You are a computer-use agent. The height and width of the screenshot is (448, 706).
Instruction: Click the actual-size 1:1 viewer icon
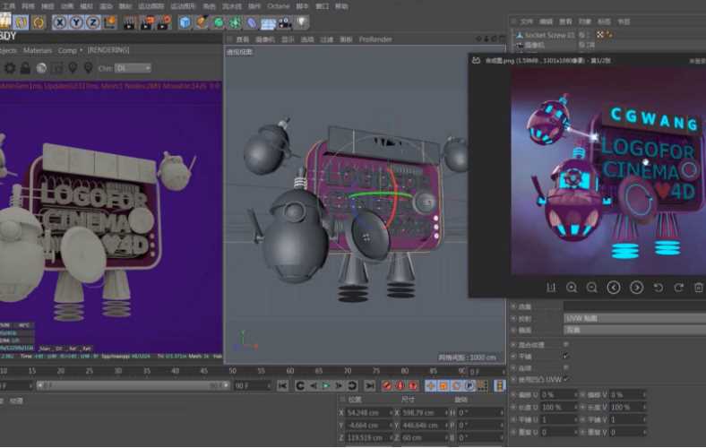point(551,288)
